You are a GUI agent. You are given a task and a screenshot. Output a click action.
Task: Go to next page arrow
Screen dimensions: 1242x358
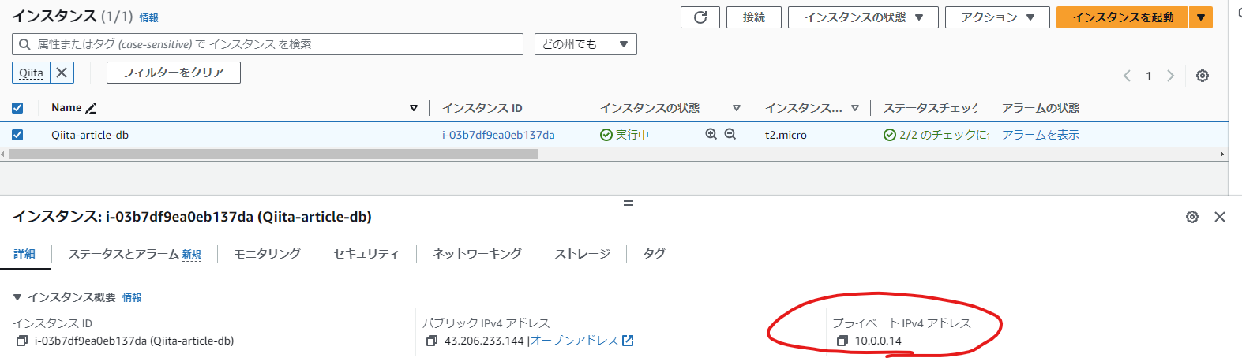click(x=1170, y=76)
